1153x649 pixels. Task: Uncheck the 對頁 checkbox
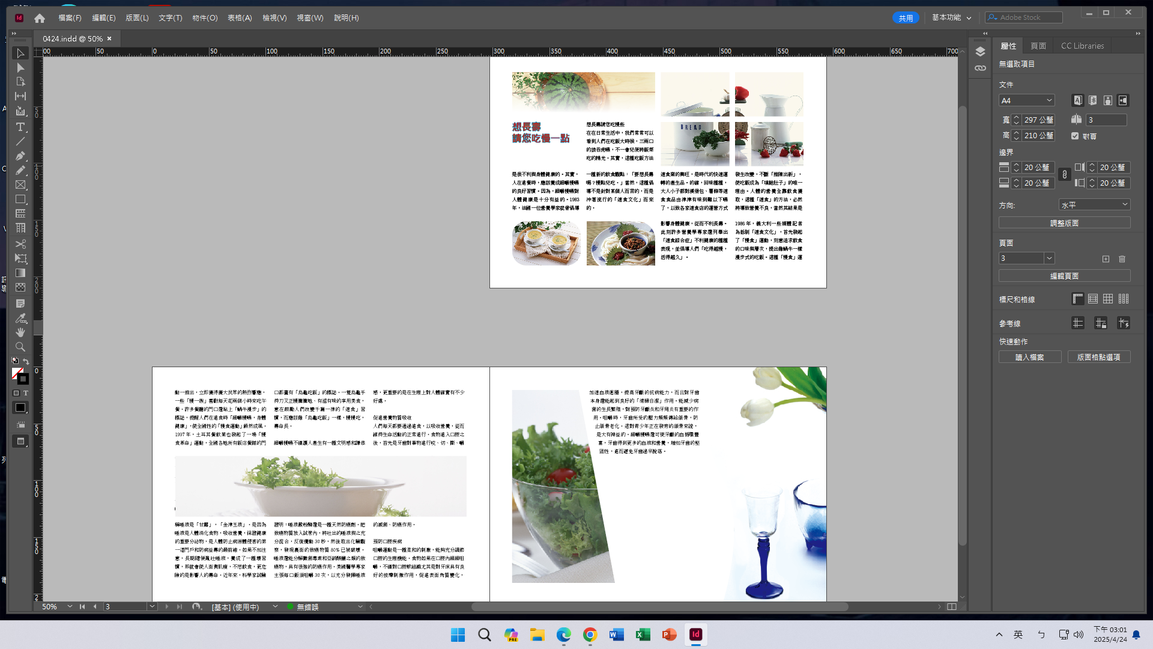tap(1076, 136)
